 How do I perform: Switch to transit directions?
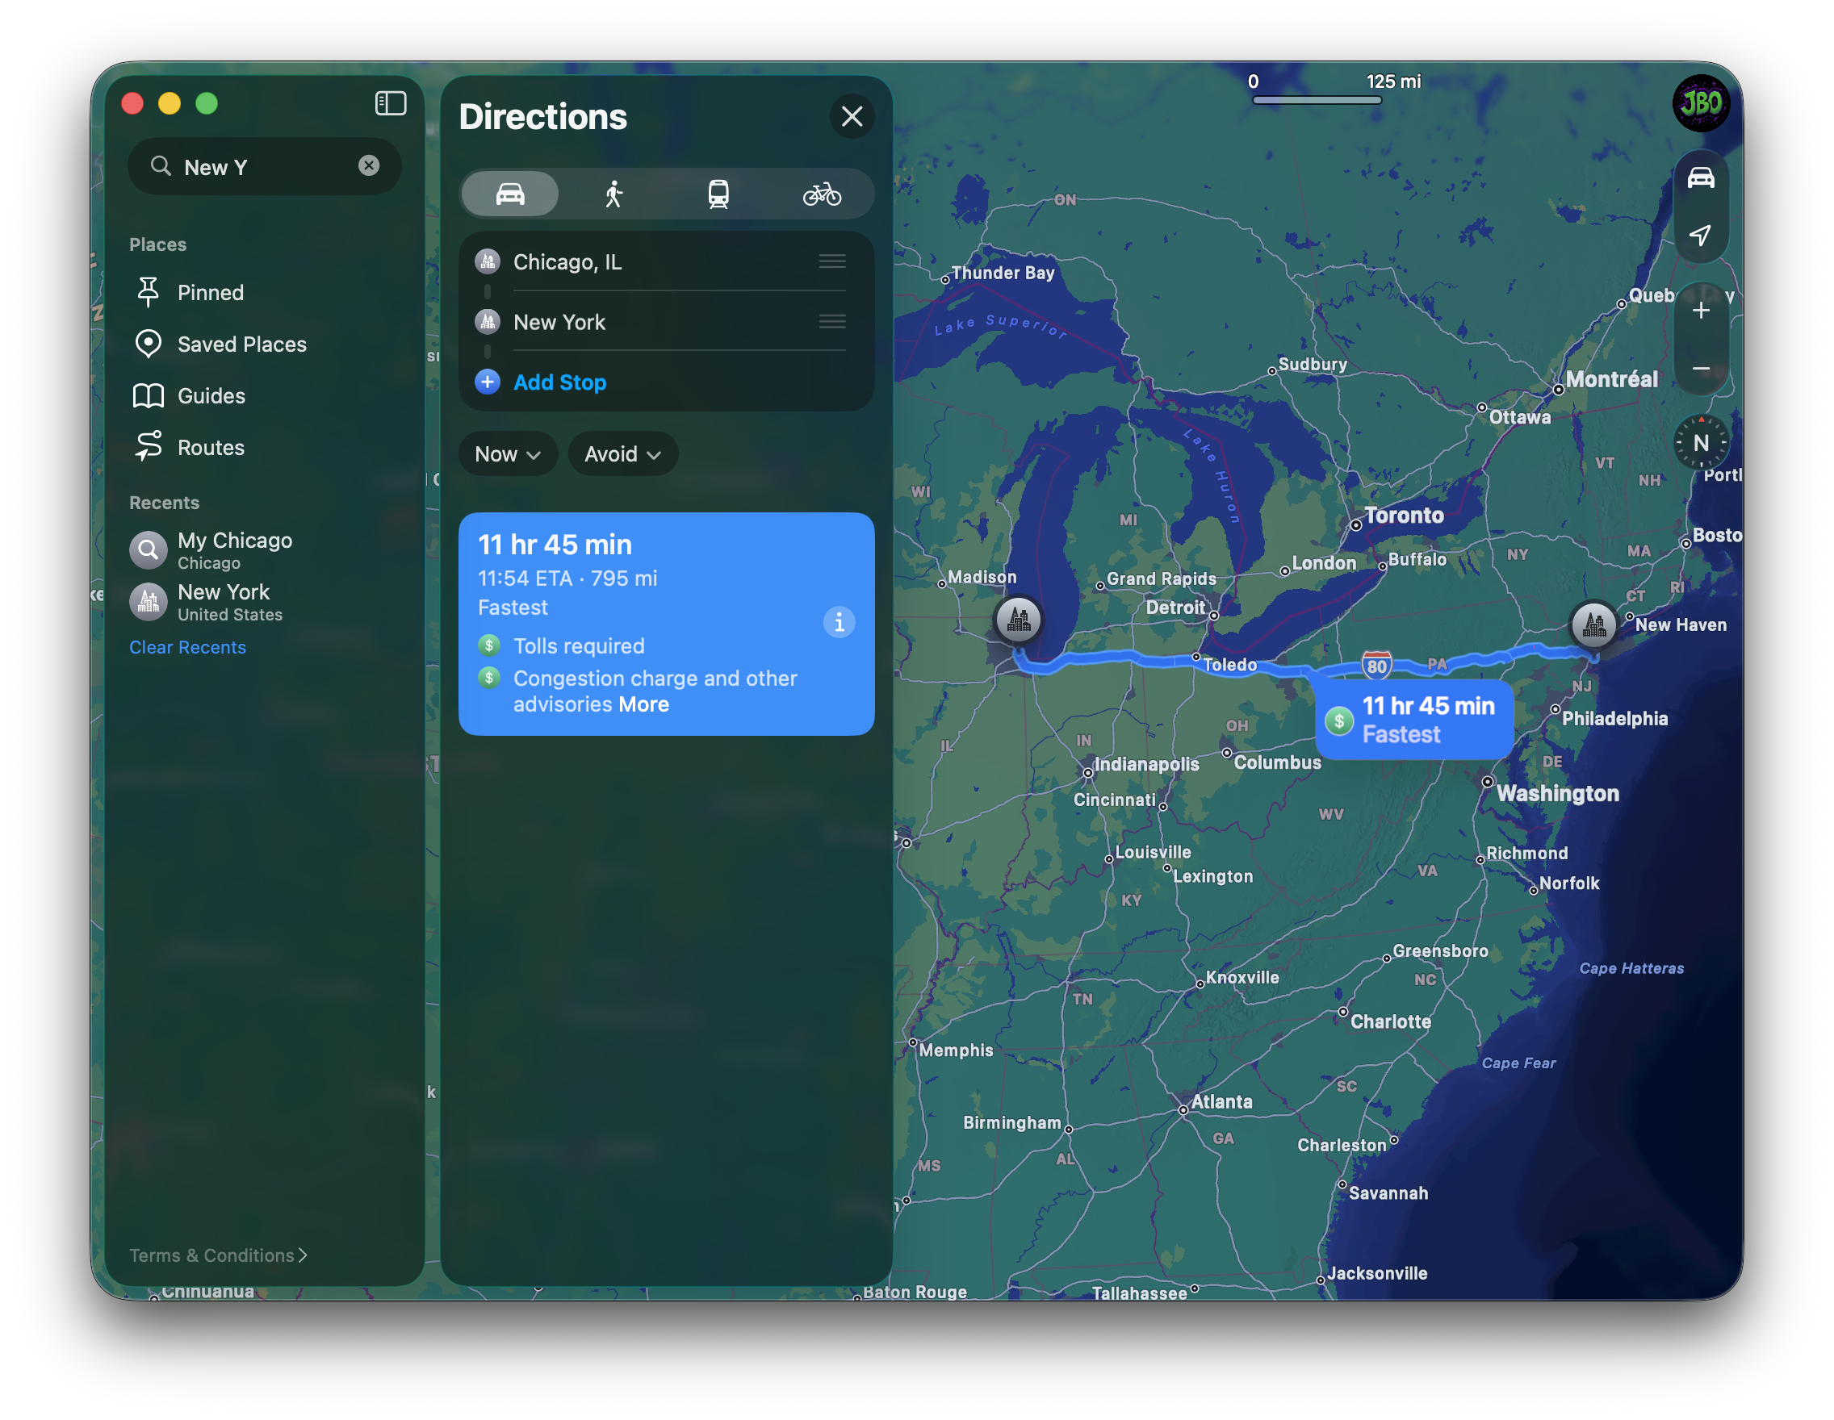click(x=718, y=194)
